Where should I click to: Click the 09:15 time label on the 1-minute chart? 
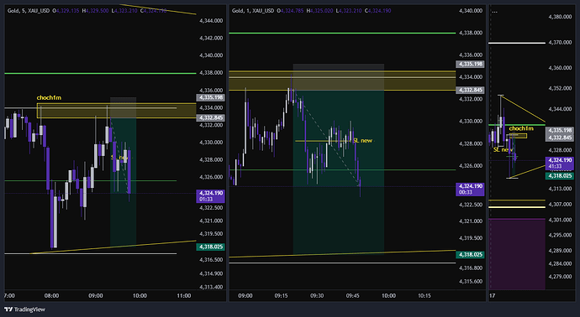click(x=281, y=295)
